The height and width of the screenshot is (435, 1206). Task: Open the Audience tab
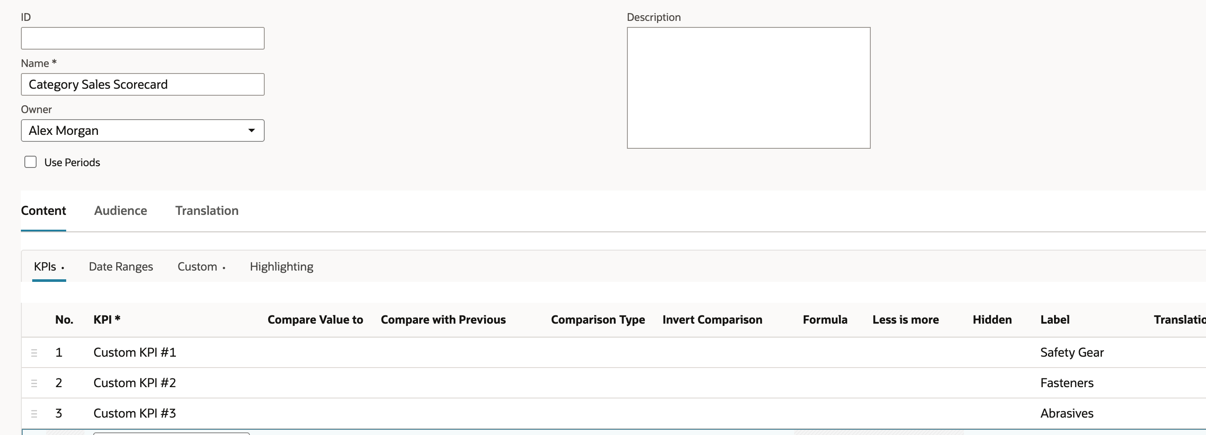coord(120,211)
